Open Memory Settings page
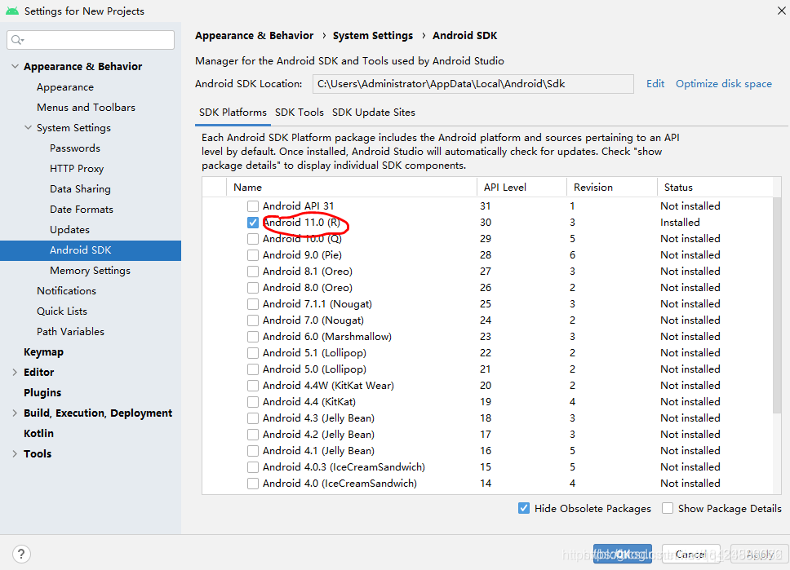Screen dimensions: 790x570 [x=91, y=271]
